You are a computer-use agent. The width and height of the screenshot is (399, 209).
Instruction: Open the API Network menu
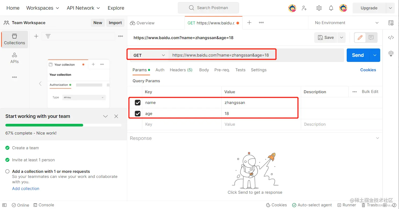pos(83,8)
